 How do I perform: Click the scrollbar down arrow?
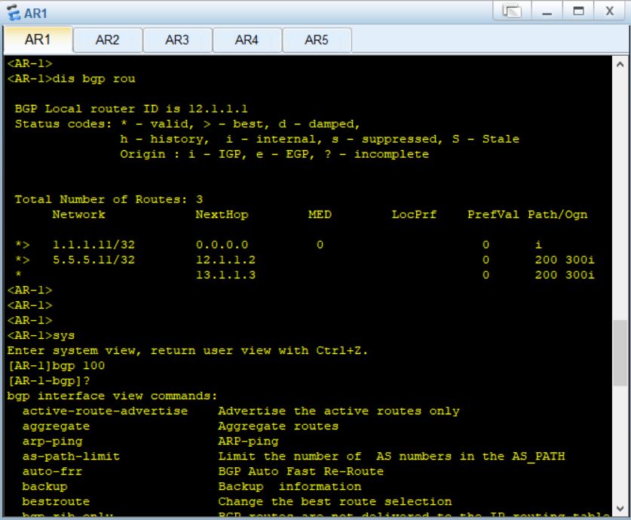coord(620,509)
